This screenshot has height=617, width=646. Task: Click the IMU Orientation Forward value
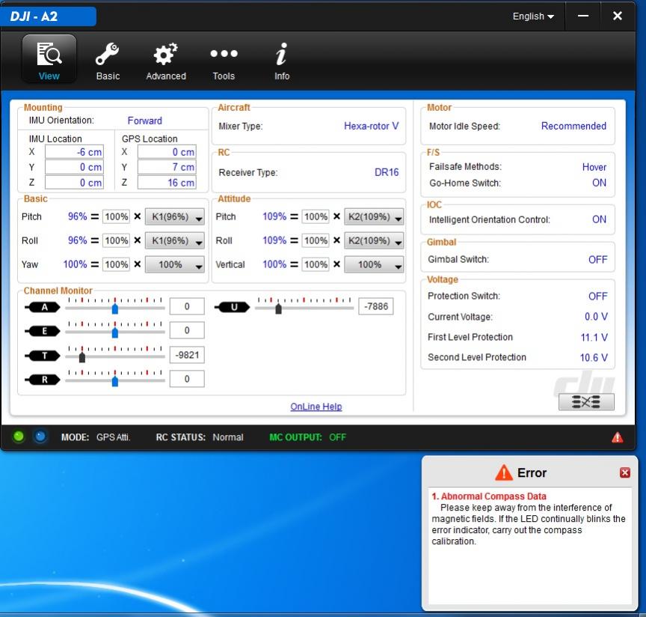[144, 121]
